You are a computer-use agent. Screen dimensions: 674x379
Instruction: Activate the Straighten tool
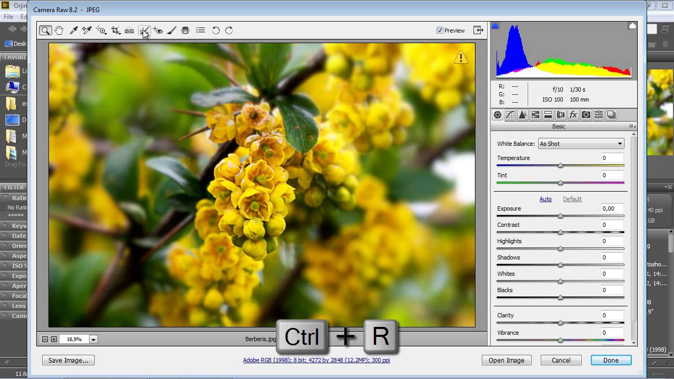129,31
